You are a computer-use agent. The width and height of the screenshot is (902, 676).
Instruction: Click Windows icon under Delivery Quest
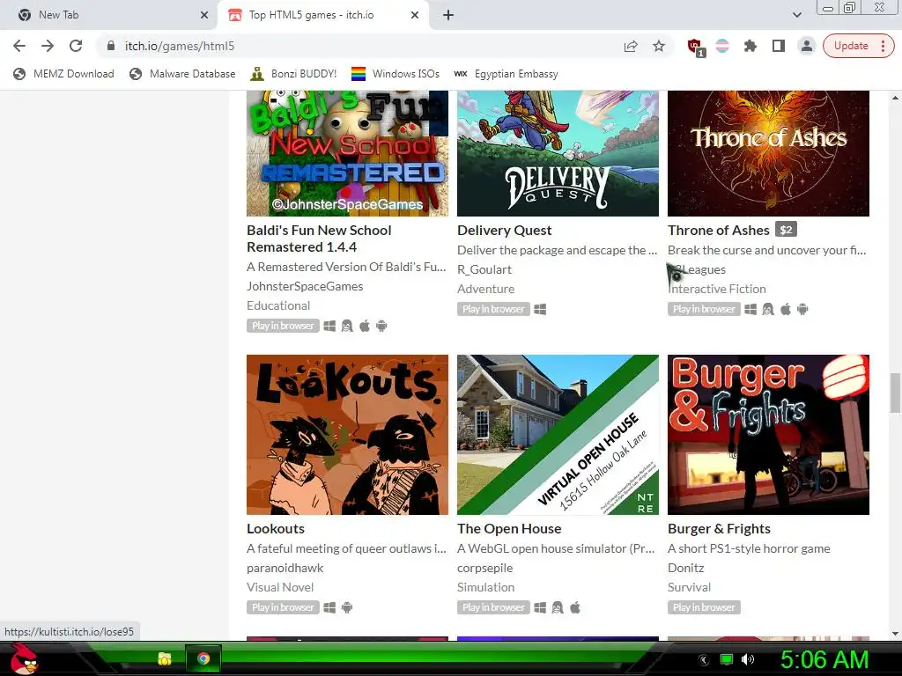[540, 309]
